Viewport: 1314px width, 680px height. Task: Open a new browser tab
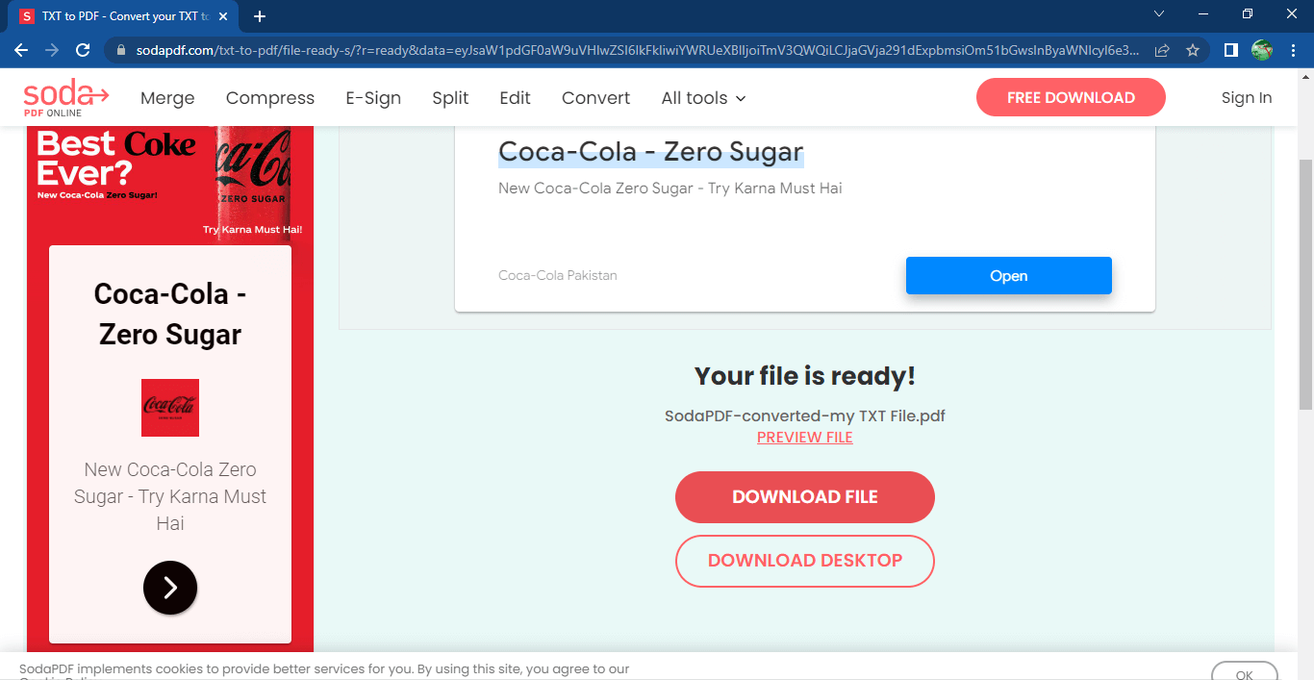tap(260, 16)
